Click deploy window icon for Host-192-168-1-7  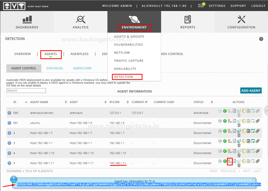click(x=253, y=131)
